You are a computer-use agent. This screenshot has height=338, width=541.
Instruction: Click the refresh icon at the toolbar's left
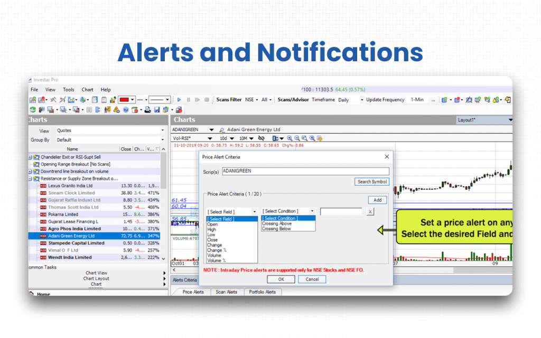tap(33, 109)
